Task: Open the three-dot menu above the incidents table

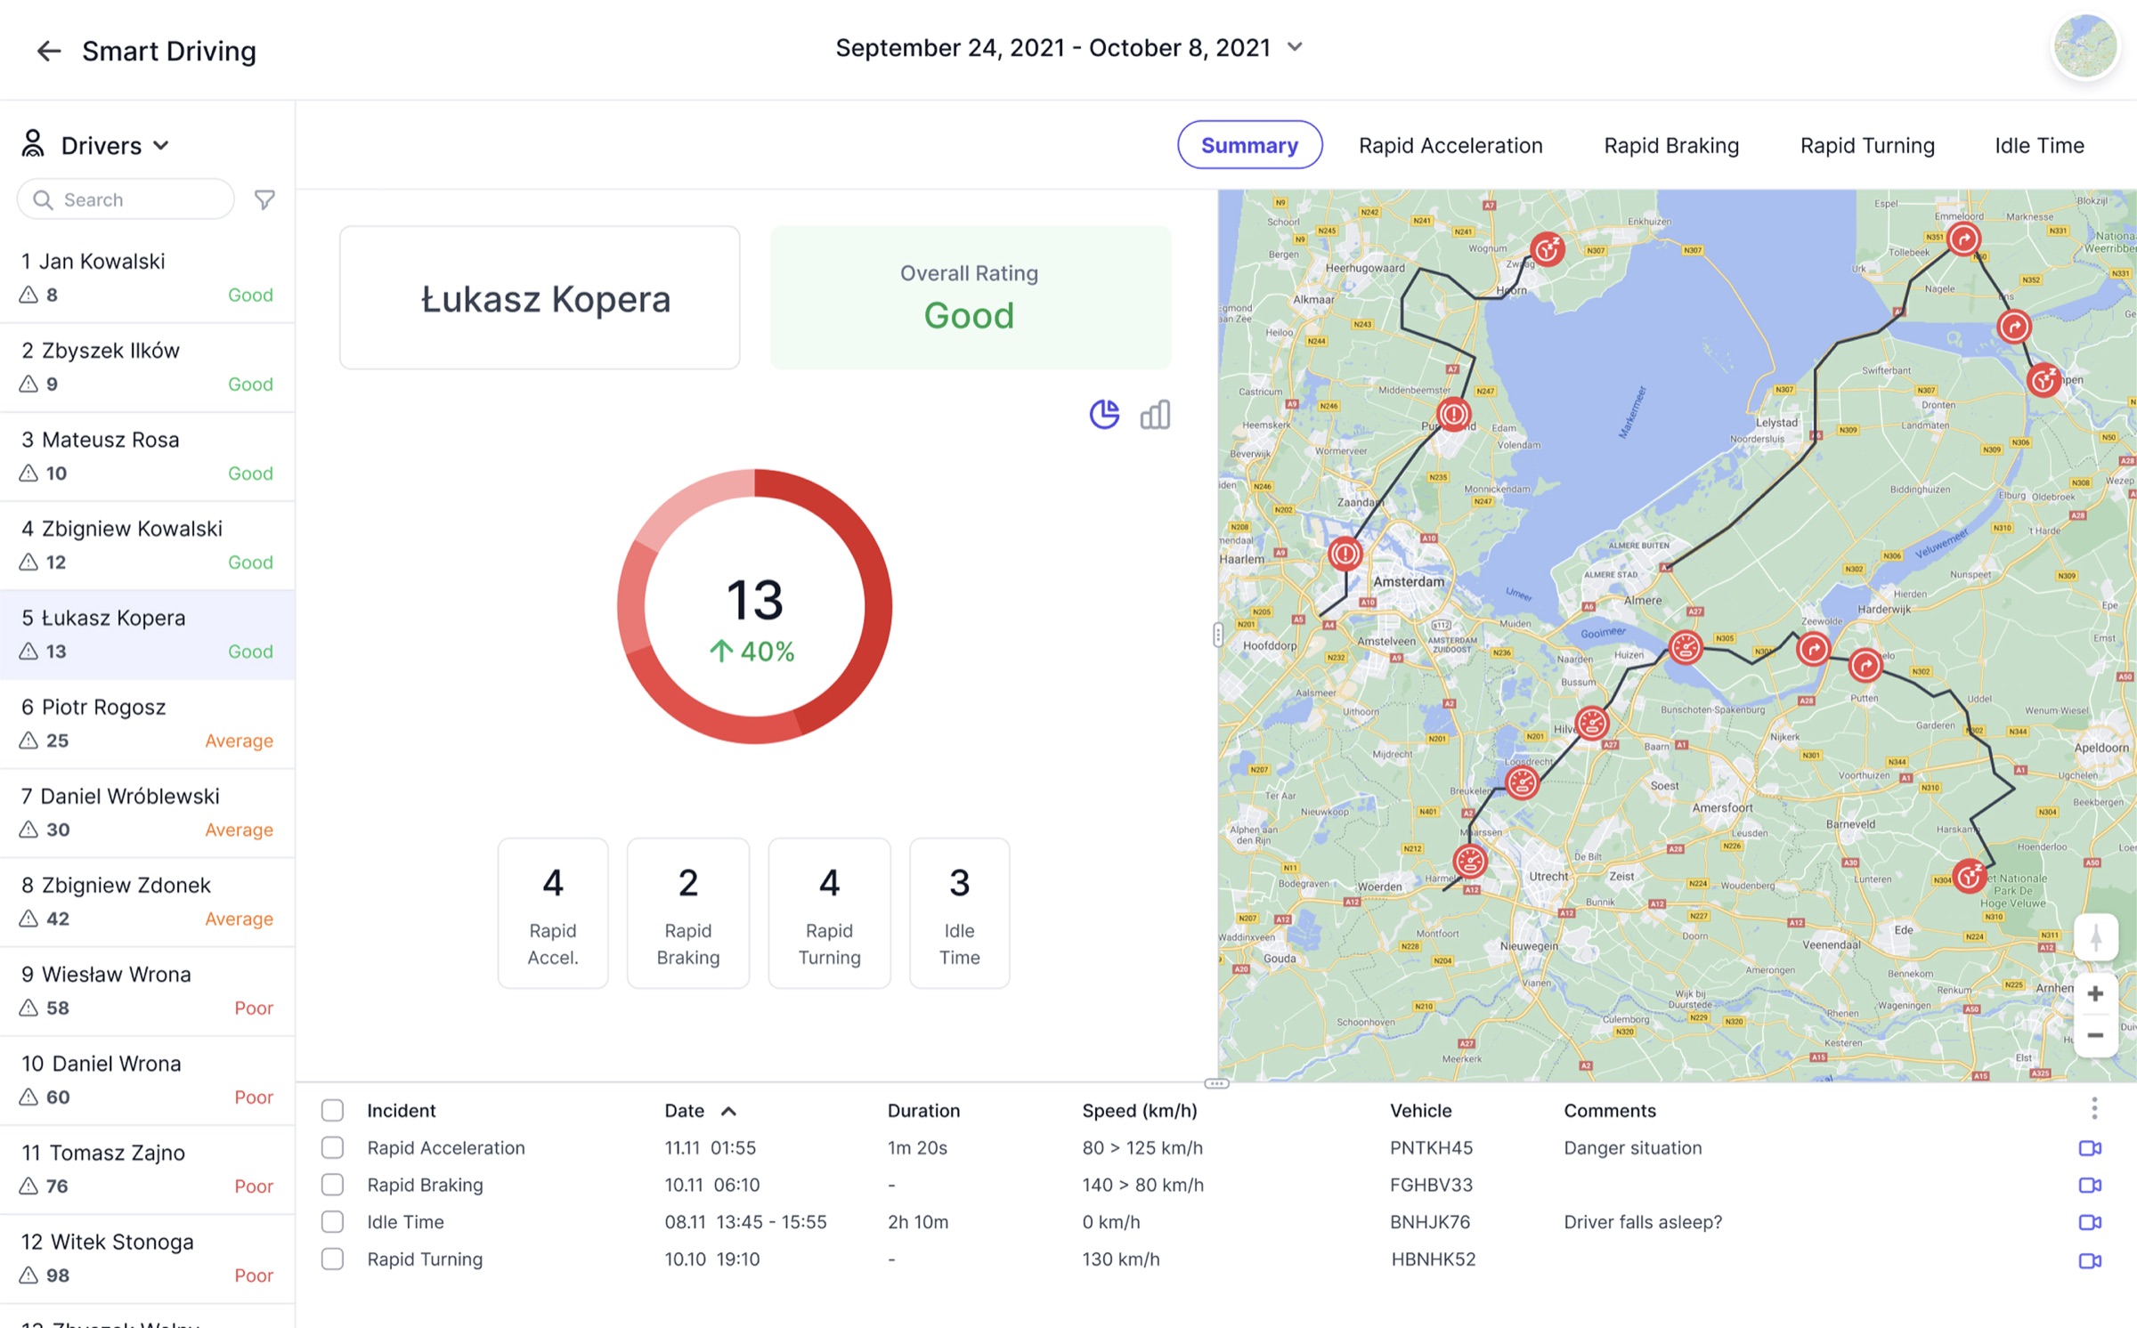Action: coord(2094,1108)
